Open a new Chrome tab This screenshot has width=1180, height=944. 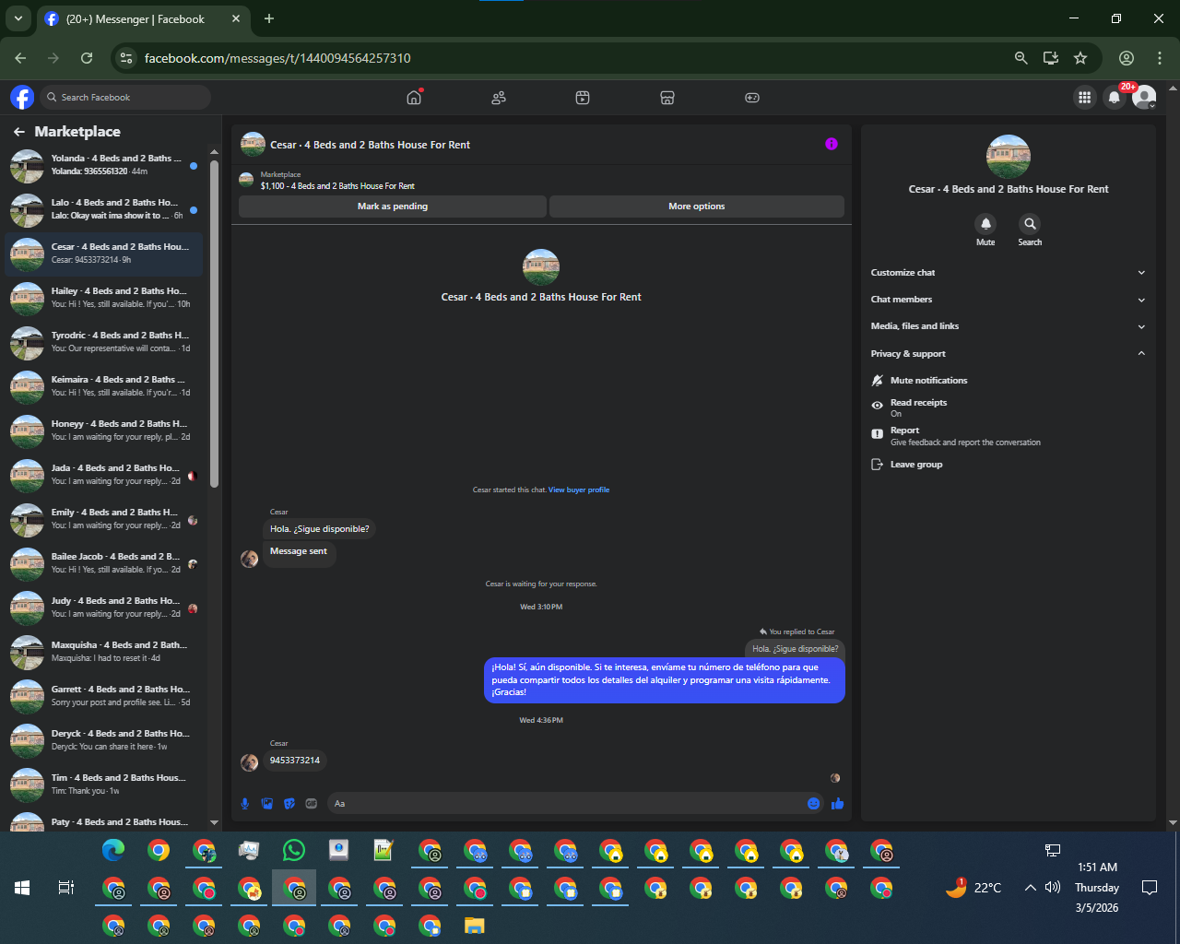click(269, 18)
